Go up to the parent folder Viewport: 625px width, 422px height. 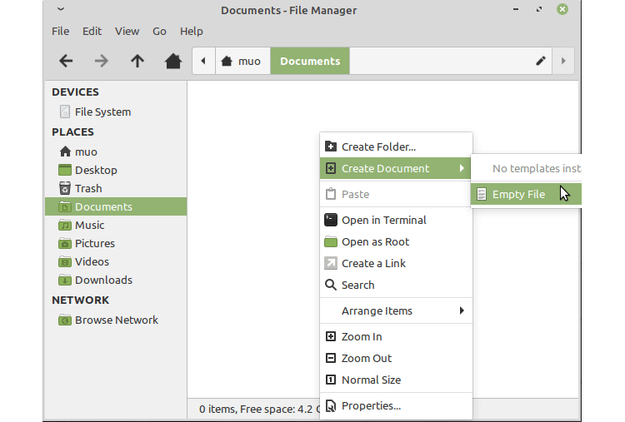137,61
